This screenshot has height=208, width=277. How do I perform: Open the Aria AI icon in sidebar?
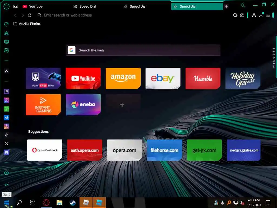6,71
